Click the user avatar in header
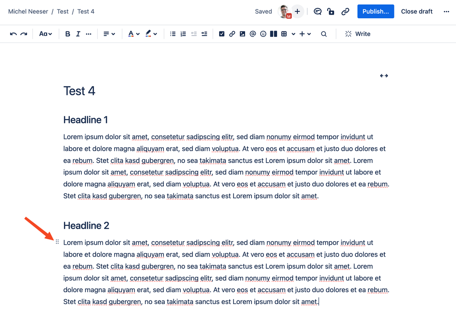 coord(284,11)
